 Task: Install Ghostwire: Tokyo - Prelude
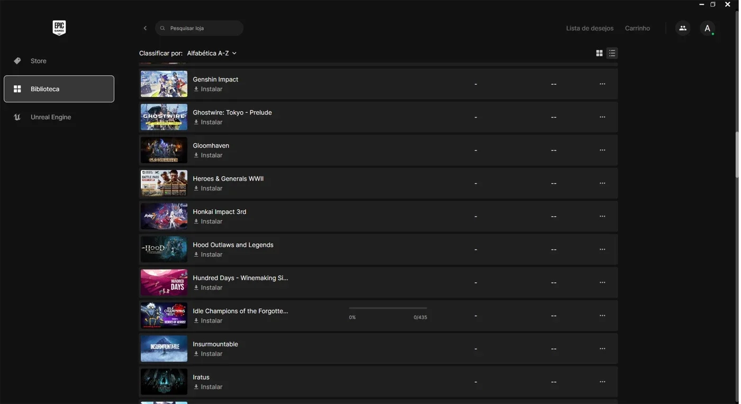[208, 122]
